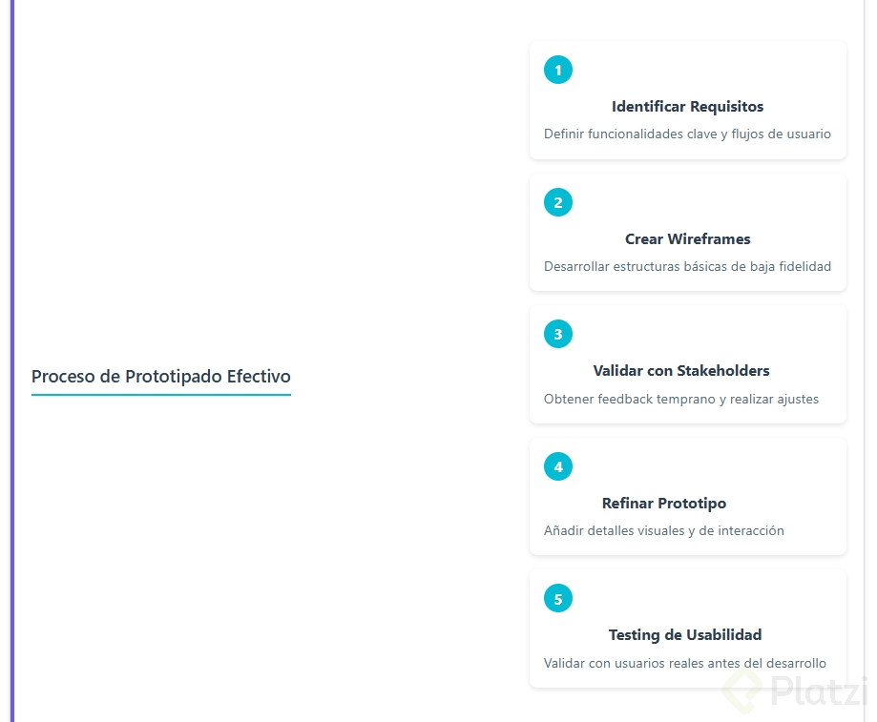
Task: Click the teal underline below the title
Action: (x=160, y=394)
